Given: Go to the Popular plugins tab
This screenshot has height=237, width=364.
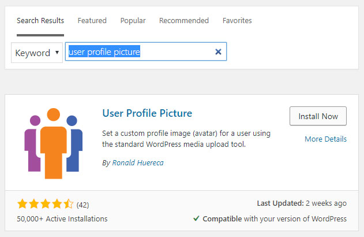Looking at the screenshot, I should [133, 21].
